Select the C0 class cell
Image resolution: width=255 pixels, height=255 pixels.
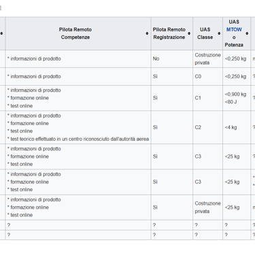[x=207, y=76]
